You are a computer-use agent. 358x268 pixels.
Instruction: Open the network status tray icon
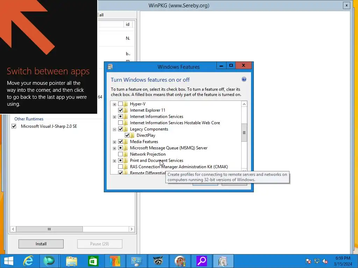tap(317, 261)
